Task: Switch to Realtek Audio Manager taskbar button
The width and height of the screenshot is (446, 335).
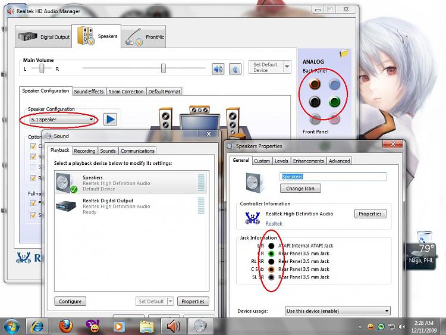Action: tap(173, 327)
